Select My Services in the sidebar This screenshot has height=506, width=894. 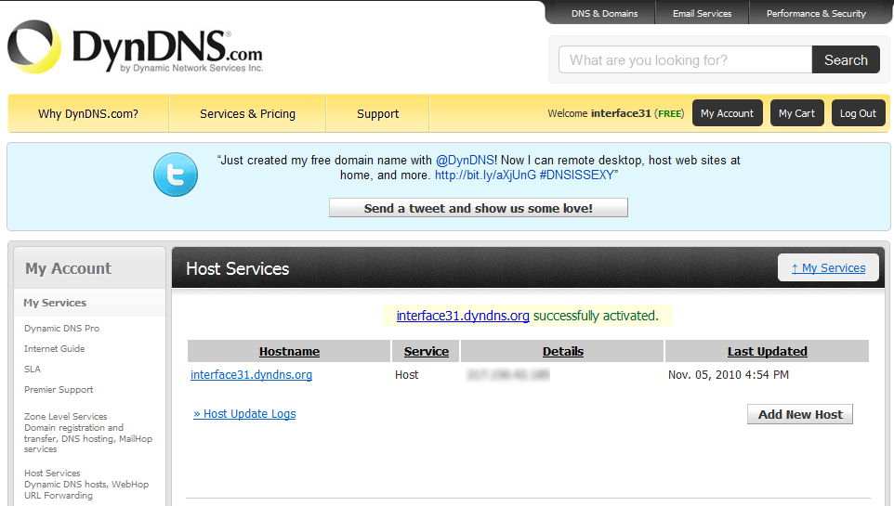[x=55, y=304]
